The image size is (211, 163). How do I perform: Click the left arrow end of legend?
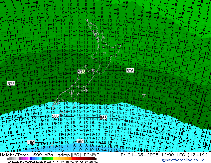7,159
